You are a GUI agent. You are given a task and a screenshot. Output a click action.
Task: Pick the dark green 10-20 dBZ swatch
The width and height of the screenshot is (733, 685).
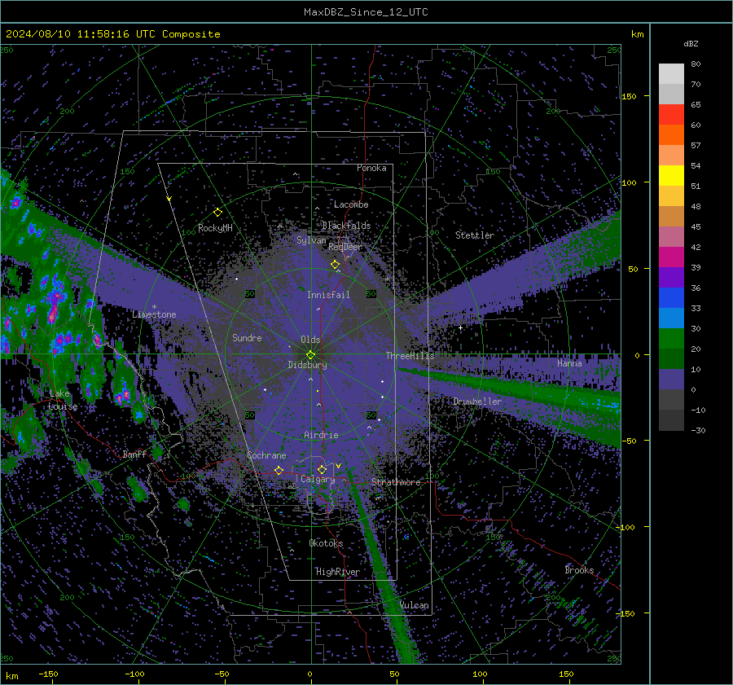pyautogui.click(x=671, y=359)
